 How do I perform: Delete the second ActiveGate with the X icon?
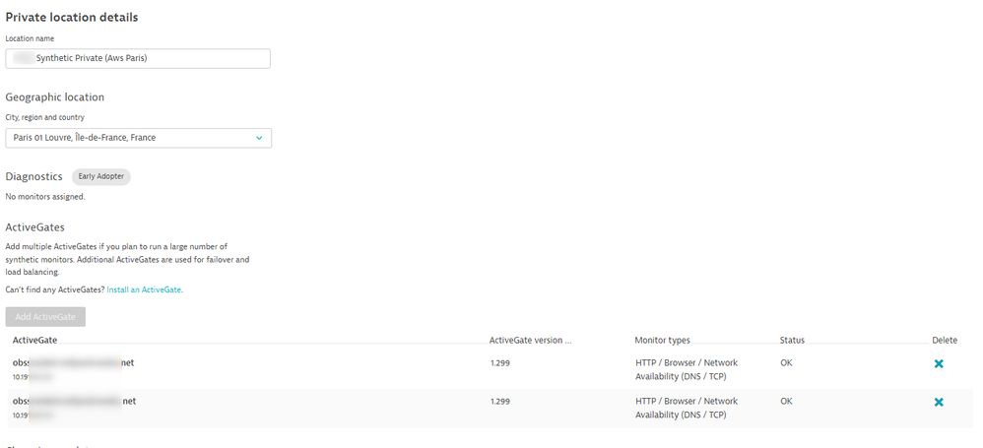tap(938, 402)
